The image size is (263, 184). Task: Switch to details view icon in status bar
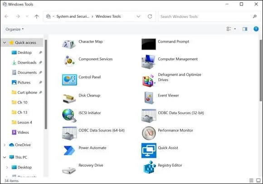(251, 180)
